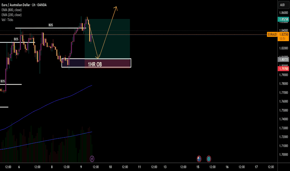The image size is (290, 171).
Task: Click date 13 on the time axis
Action: pyautogui.click(x=165, y=167)
